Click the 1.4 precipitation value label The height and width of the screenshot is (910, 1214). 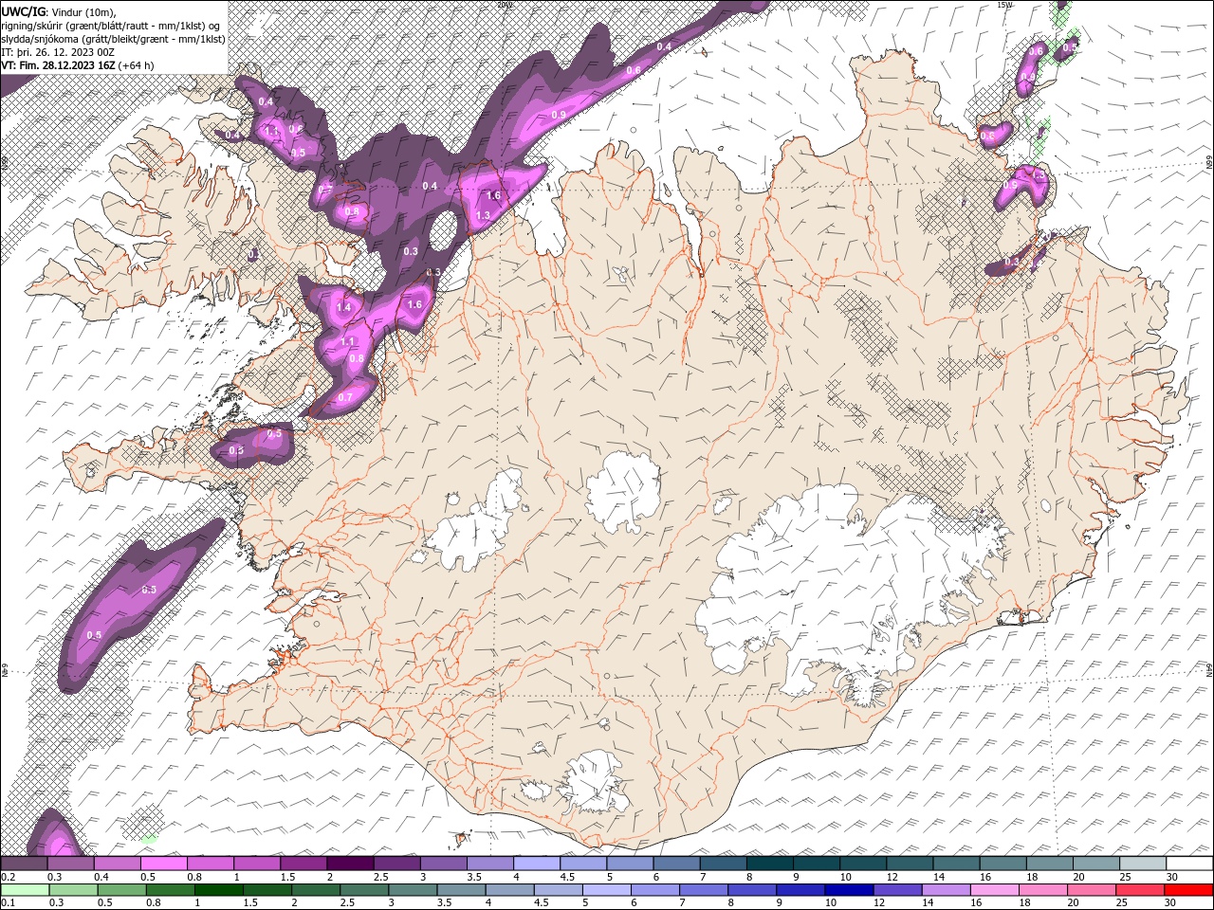point(343,307)
